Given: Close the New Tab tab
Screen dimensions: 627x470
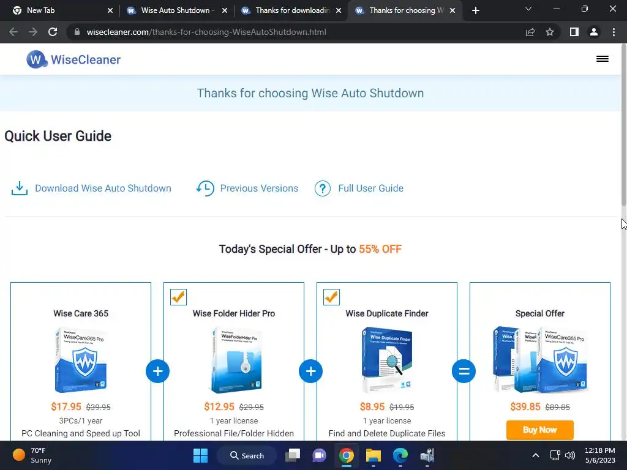Looking at the screenshot, I should (110, 11).
